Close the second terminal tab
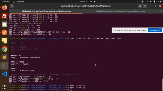 click(x=155, y=11)
